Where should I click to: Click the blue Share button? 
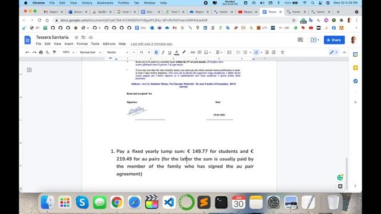334,40
